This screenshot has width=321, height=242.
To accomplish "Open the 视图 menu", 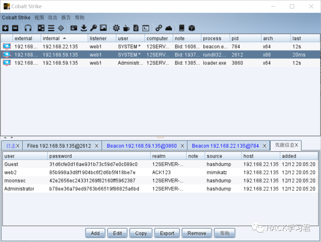I will click(39, 18).
